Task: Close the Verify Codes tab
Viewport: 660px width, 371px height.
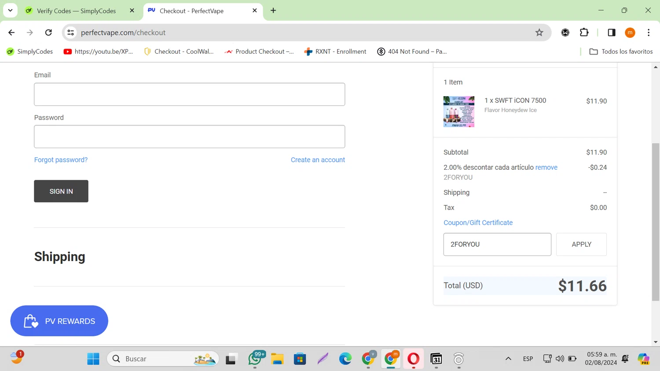Action: pos(132,11)
